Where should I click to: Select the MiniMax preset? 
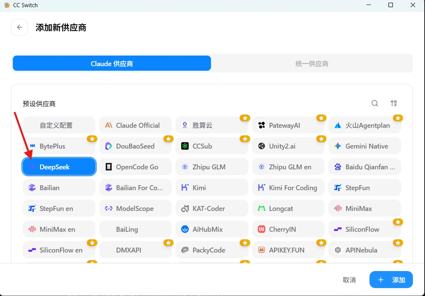[x=365, y=209]
